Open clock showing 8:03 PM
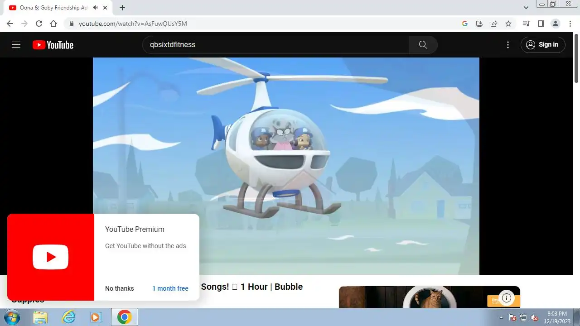 [x=557, y=317]
